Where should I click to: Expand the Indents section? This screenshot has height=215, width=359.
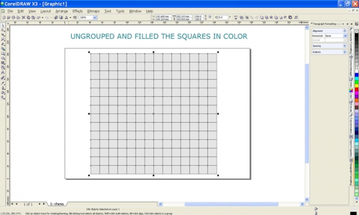pyautogui.click(x=345, y=52)
